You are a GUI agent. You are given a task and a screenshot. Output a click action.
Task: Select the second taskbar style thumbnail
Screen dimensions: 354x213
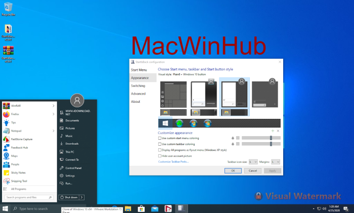[x=204, y=112]
